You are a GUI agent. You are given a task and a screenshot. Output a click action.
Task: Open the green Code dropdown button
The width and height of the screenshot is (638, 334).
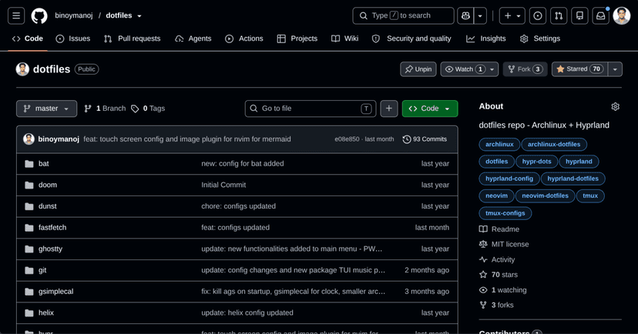430,109
